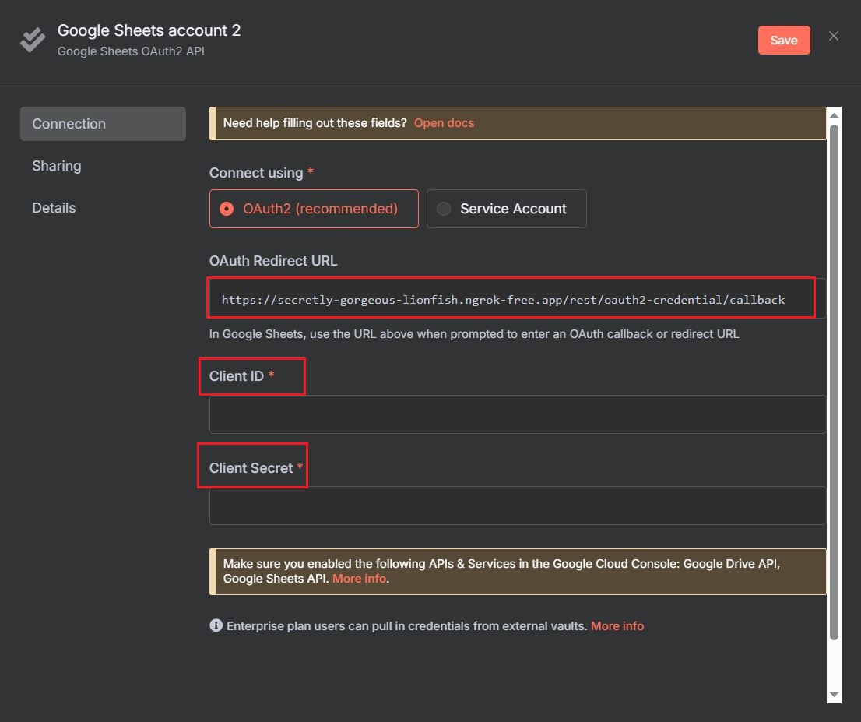
Task: Click the vertical scrollbar thumb
Action: tap(834, 382)
